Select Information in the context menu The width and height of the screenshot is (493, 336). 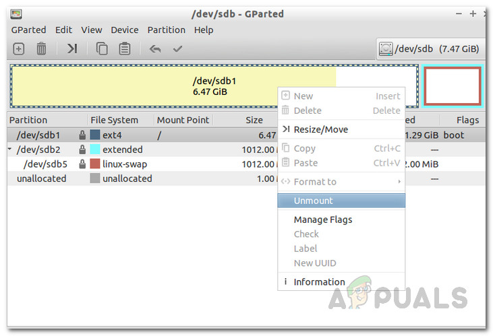pyautogui.click(x=341, y=282)
